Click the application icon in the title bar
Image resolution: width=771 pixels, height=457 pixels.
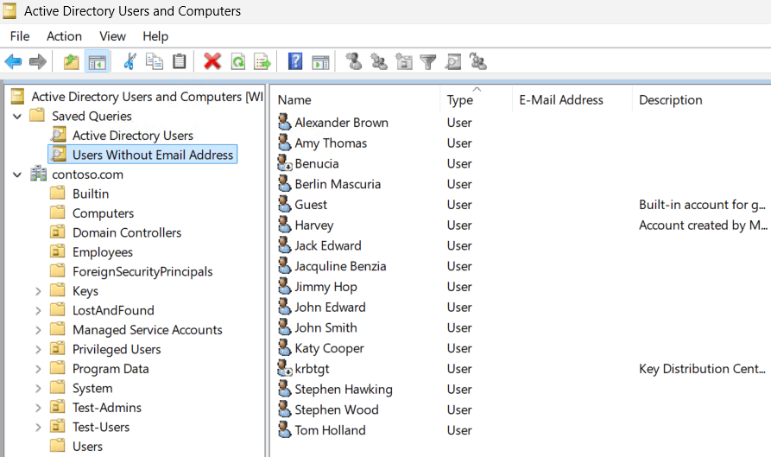(9, 10)
